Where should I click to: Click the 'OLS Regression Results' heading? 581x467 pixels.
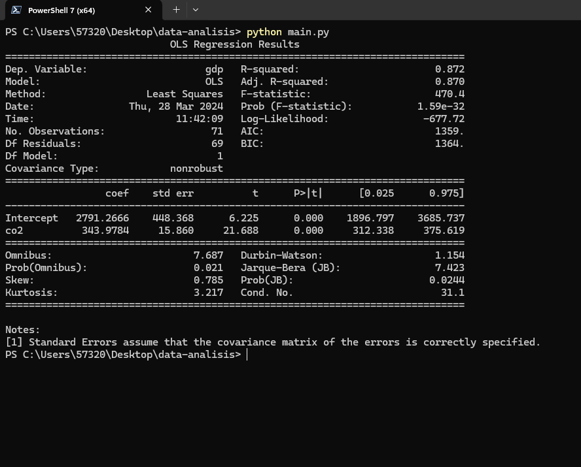point(234,44)
